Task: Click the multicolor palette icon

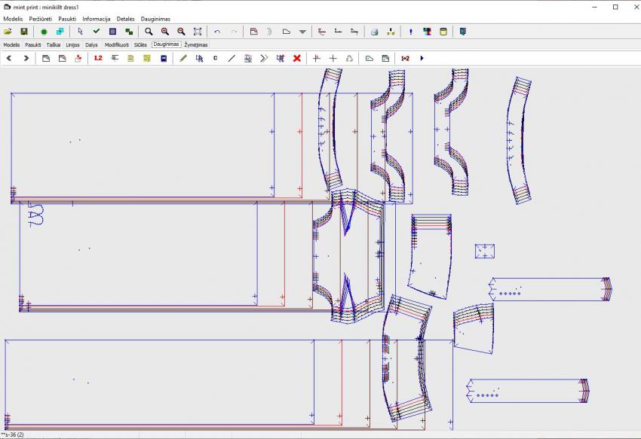Action: click(427, 32)
